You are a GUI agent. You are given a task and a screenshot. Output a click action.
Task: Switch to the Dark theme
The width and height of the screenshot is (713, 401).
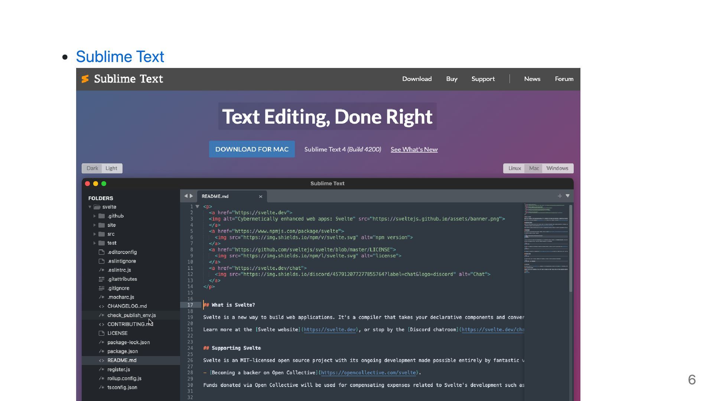[x=92, y=168]
